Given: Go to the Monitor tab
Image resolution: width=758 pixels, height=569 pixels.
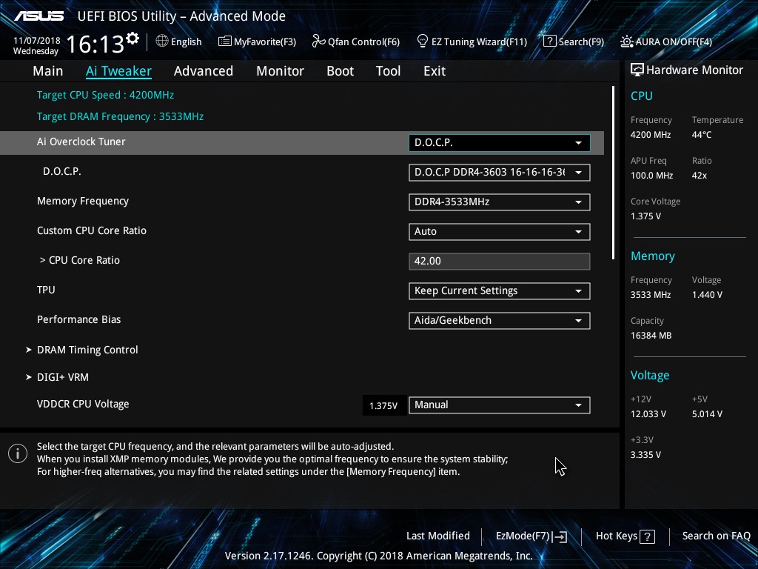Looking at the screenshot, I should click(280, 71).
